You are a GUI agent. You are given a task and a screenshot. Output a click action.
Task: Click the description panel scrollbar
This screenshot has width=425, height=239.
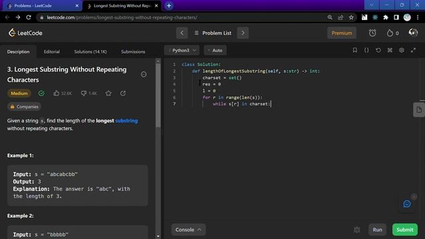158,96
